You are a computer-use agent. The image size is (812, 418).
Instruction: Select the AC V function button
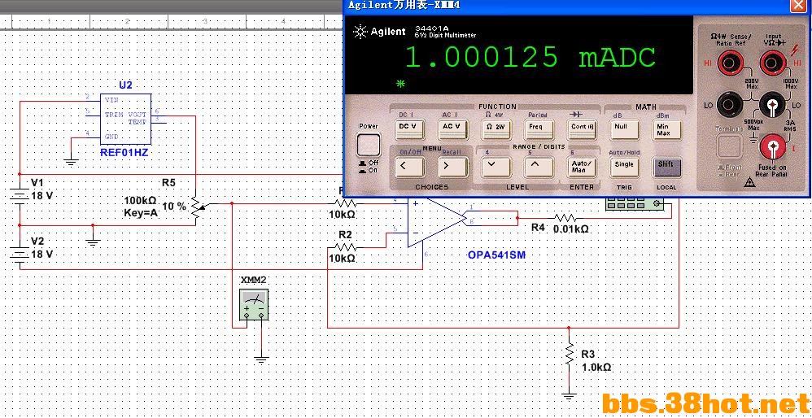point(453,128)
